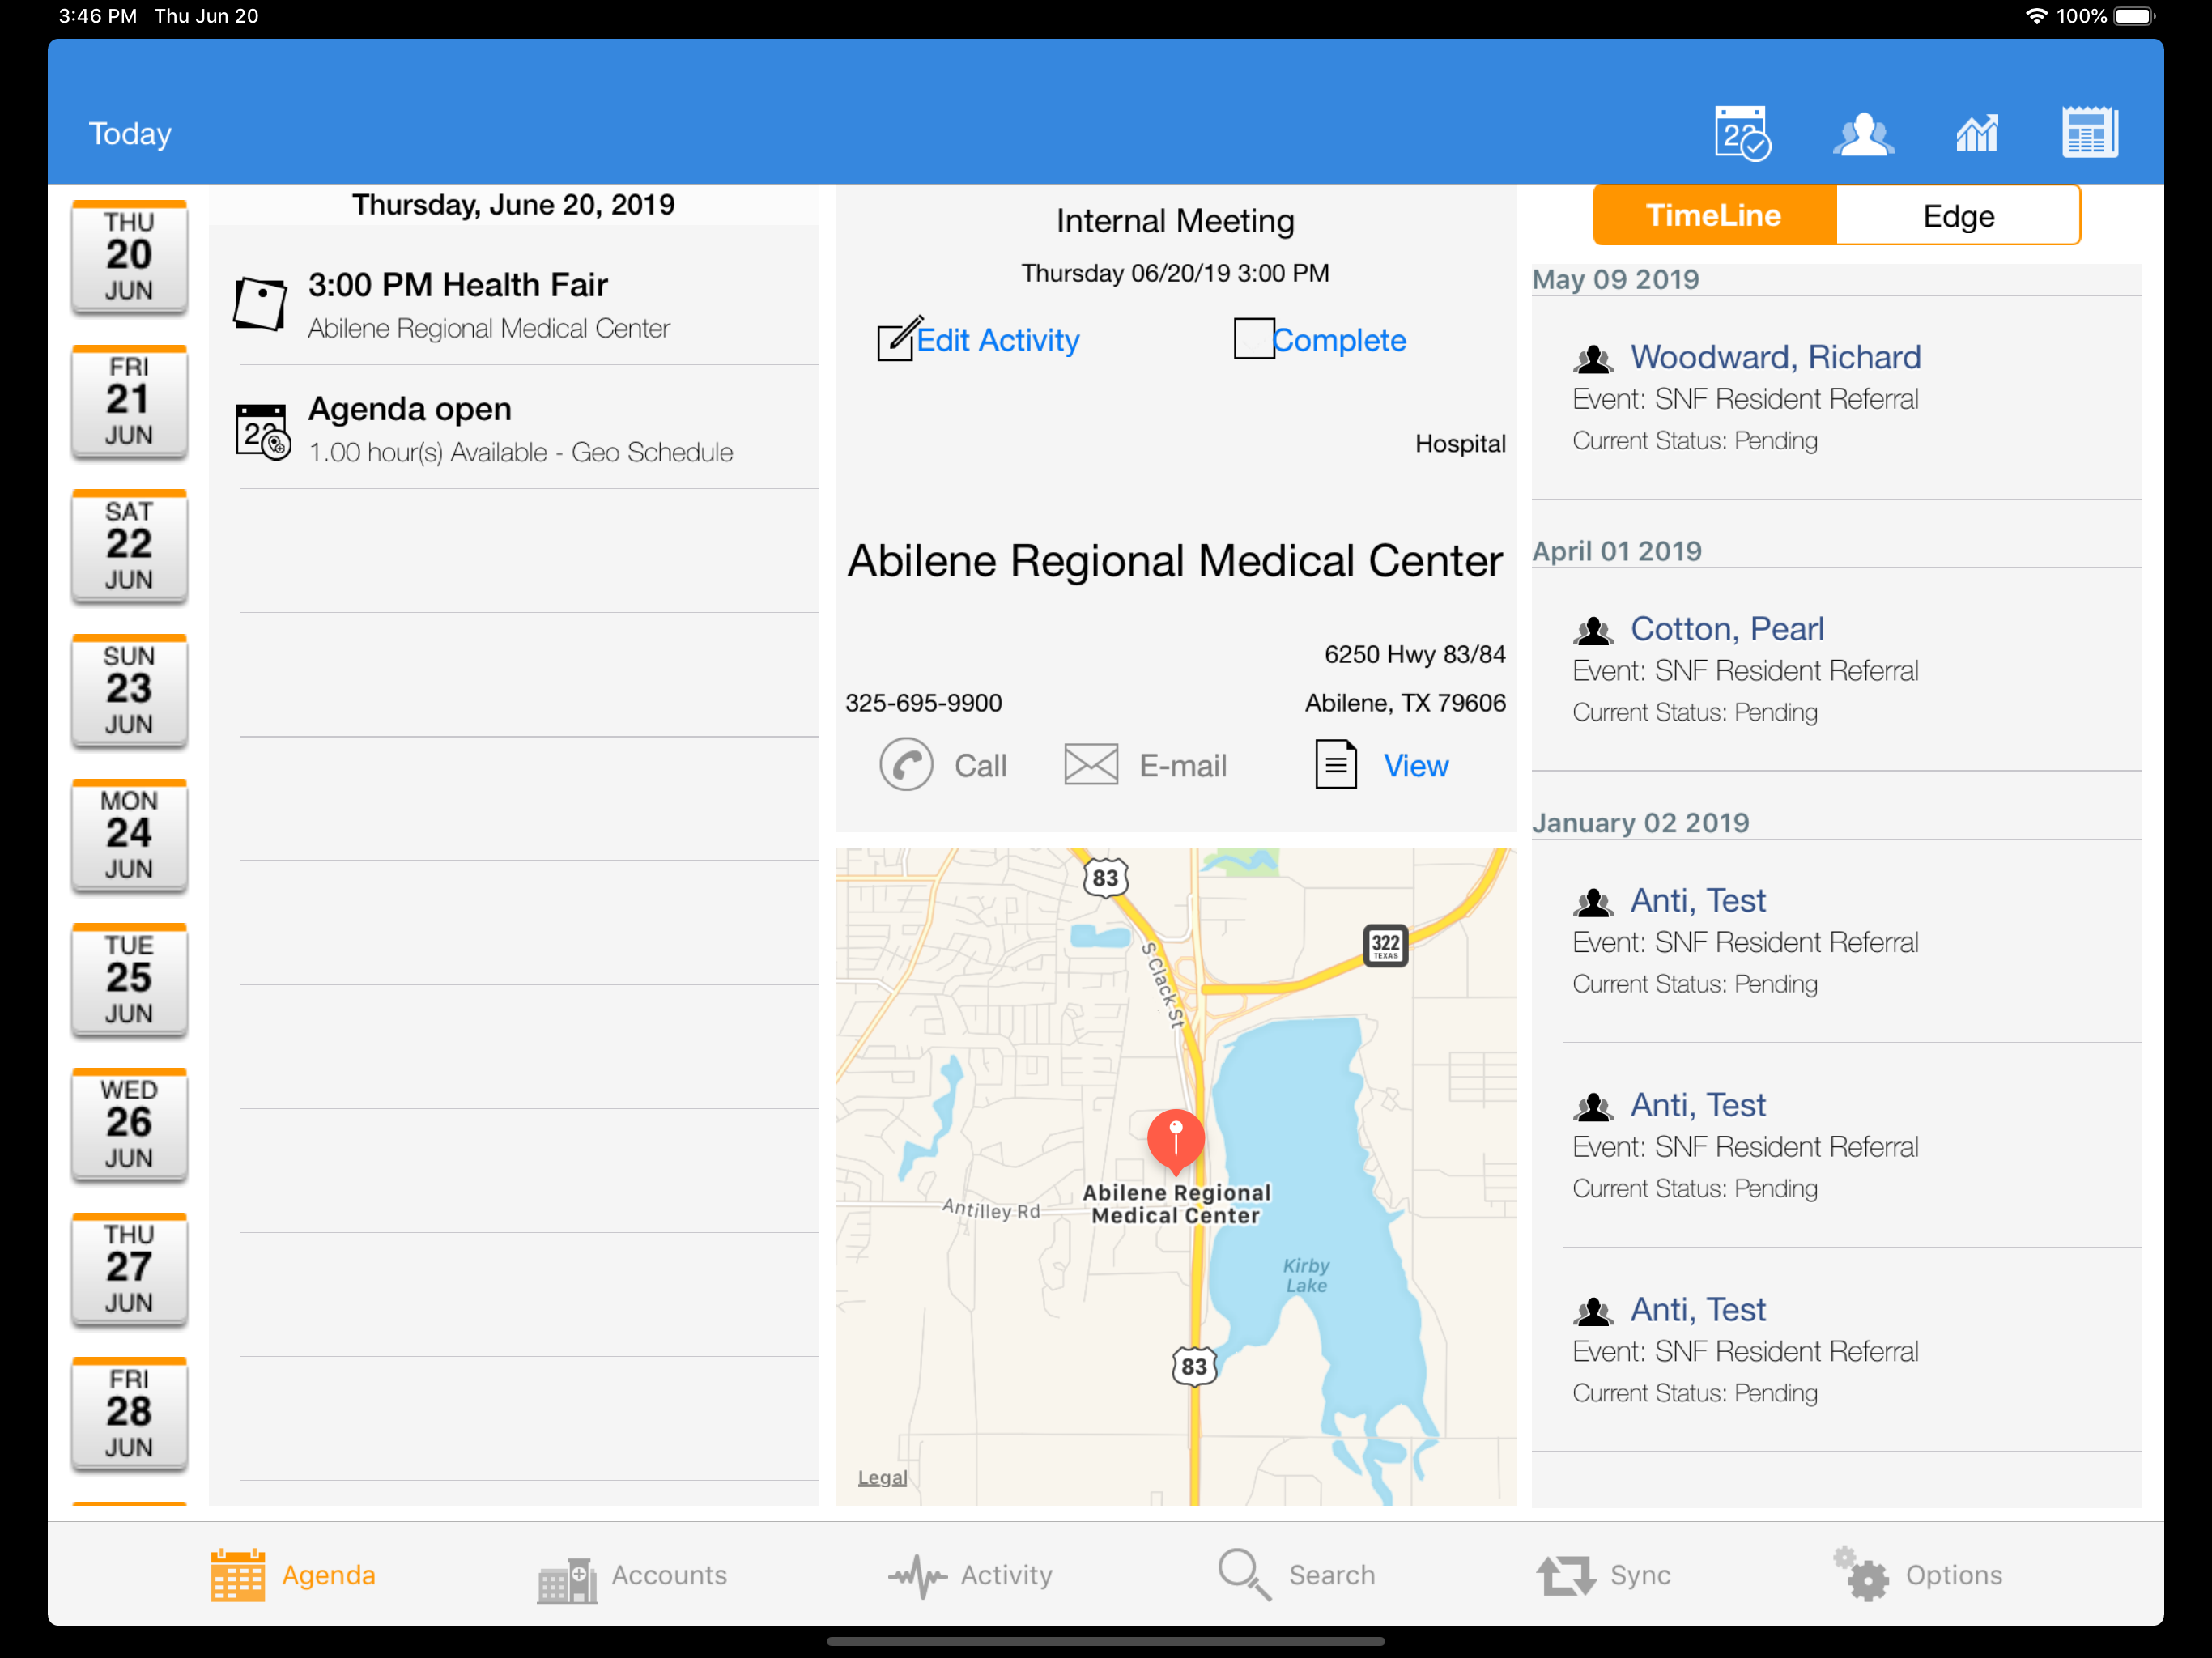The image size is (2212, 1658).
Task: Tap the phone number 325-695-9900
Action: (x=923, y=703)
